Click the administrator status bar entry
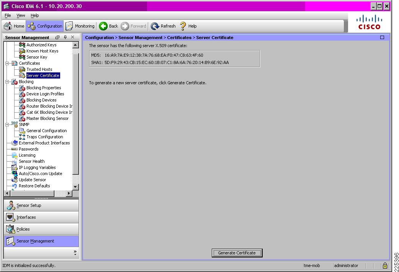This screenshot has height=272, width=399. (346, 265)
